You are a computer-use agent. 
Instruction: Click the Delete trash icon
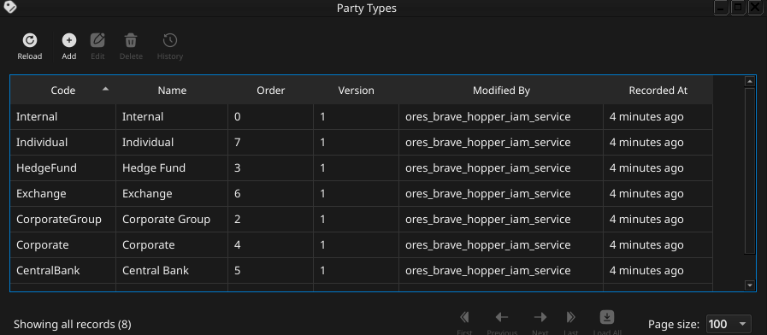pos(131,40)
